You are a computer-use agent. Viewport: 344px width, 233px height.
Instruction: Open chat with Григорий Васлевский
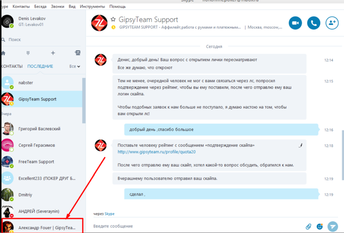(x=42, y=129)
